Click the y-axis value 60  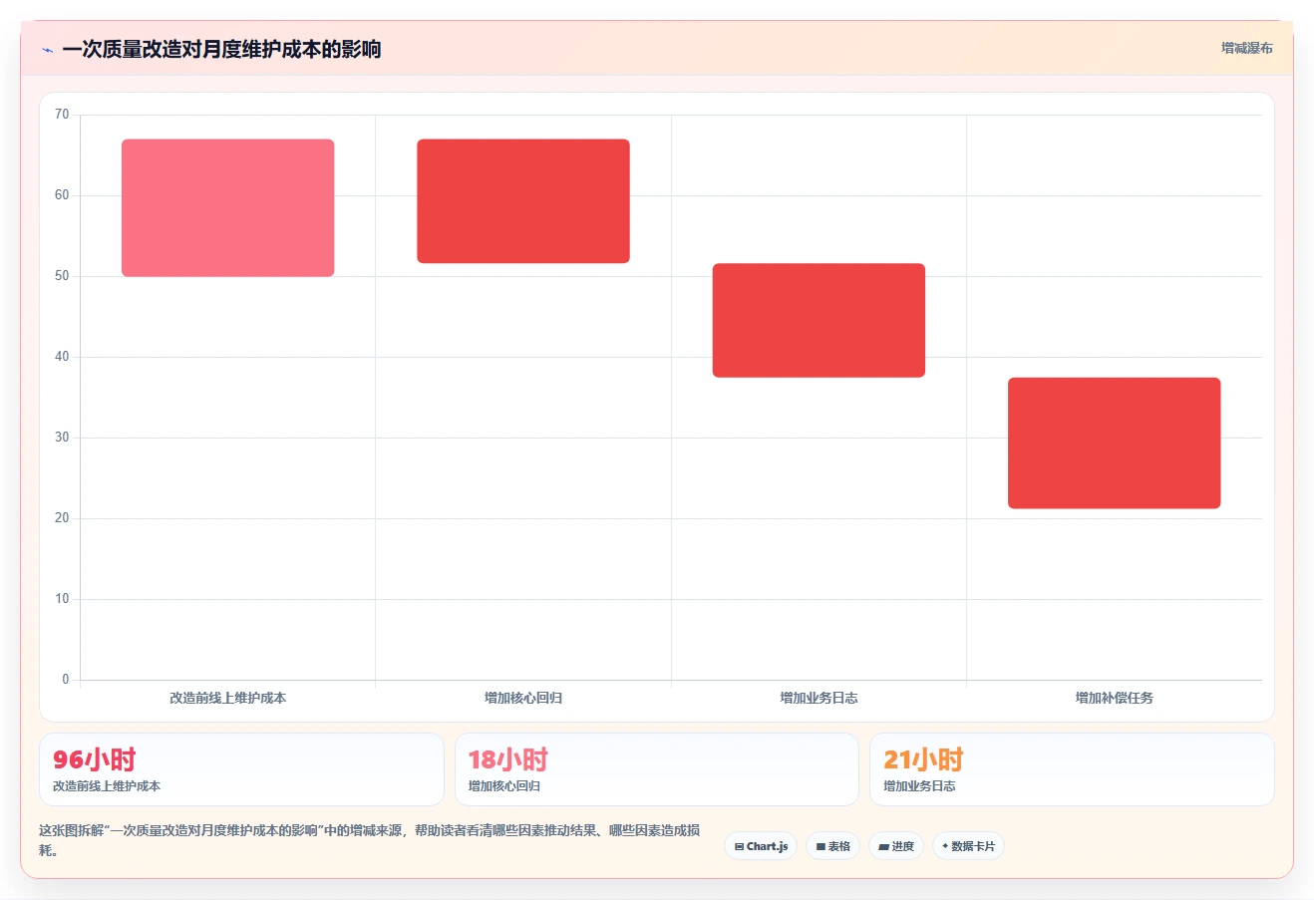coord(62,195)
